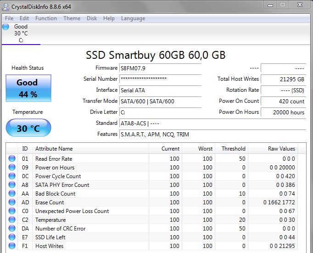The image size is (313, 253).
Task: Select the Power Cycle Count attribute name
Action: pos(58,176)
